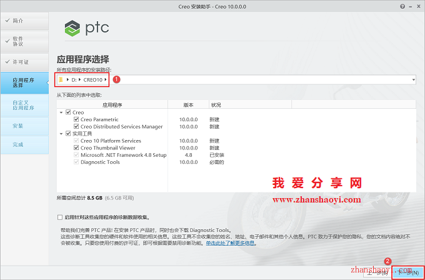The width and height of the screenshot is (425, 280).
Task: Select CREO10 folder path segment
Action: coord(93,80)
